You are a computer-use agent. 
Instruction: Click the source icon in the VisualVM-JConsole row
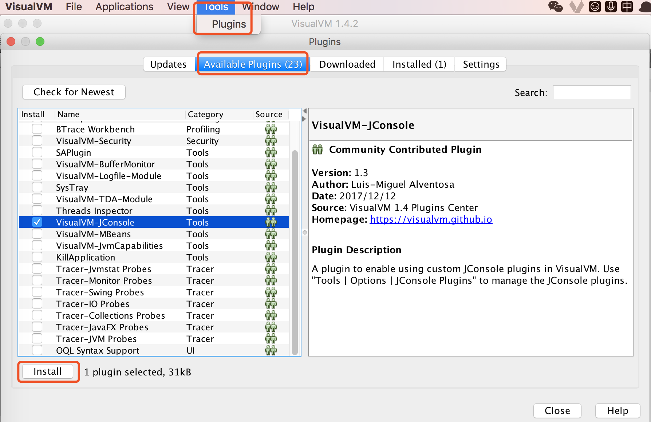pyautogui.click(x=271, y=222)
